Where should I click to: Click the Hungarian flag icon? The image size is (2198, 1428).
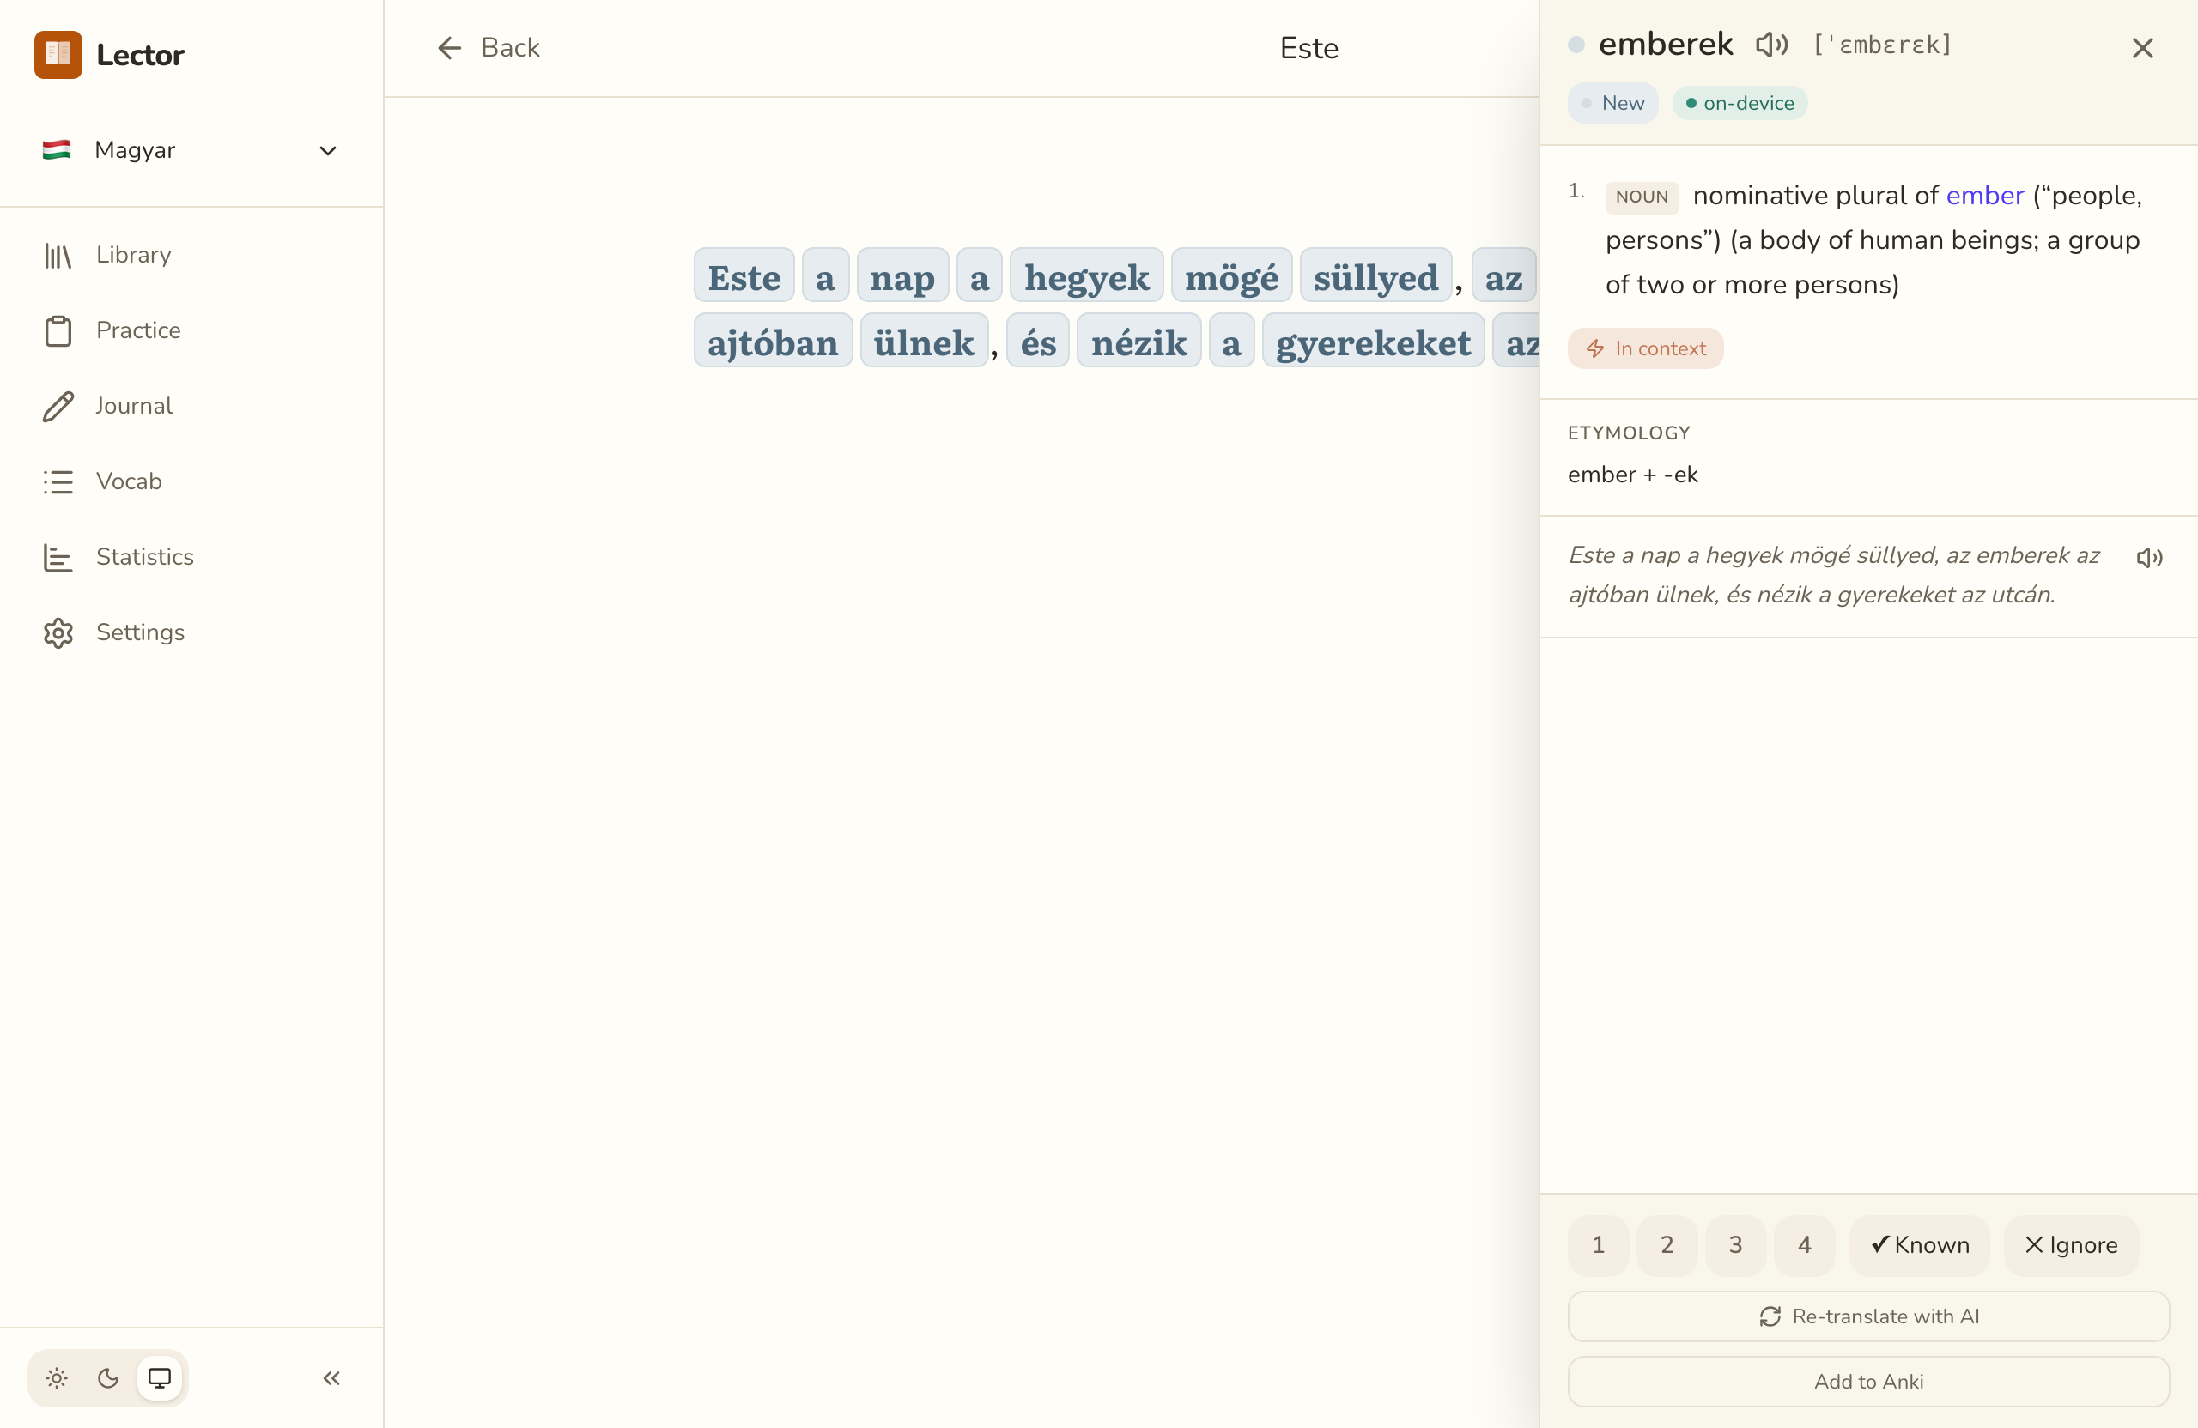(57, 149)
